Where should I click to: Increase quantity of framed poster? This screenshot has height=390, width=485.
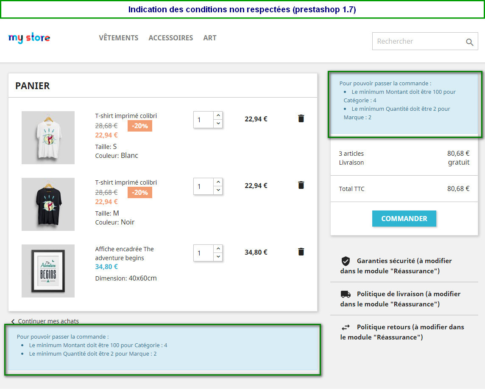tap(218, 249)
